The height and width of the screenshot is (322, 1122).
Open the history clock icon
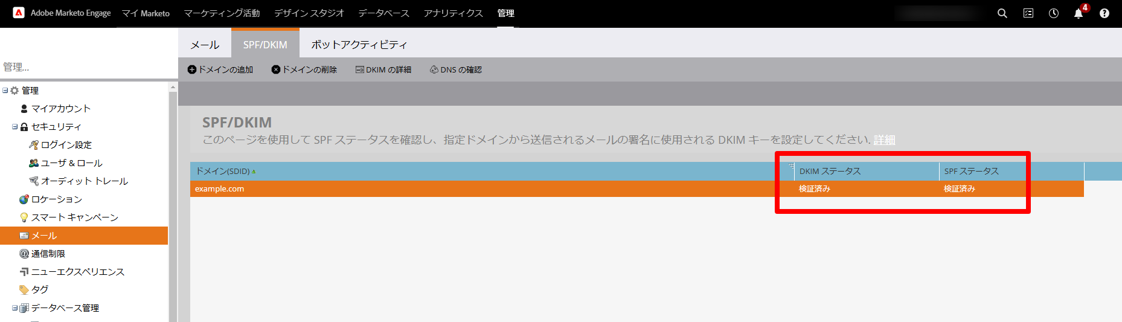[1054, 13]
